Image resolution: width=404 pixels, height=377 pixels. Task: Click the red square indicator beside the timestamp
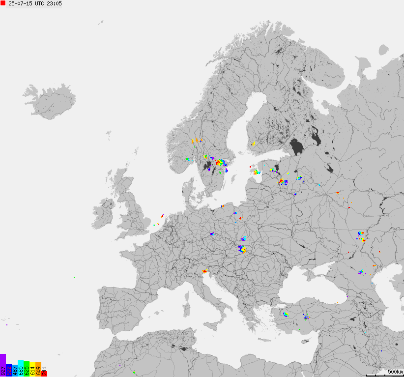coord(3,3)
